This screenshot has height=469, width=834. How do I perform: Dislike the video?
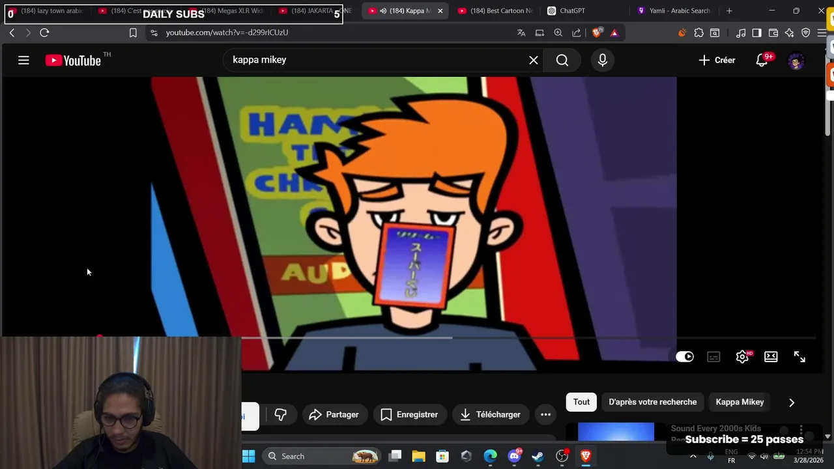point(281,414)
